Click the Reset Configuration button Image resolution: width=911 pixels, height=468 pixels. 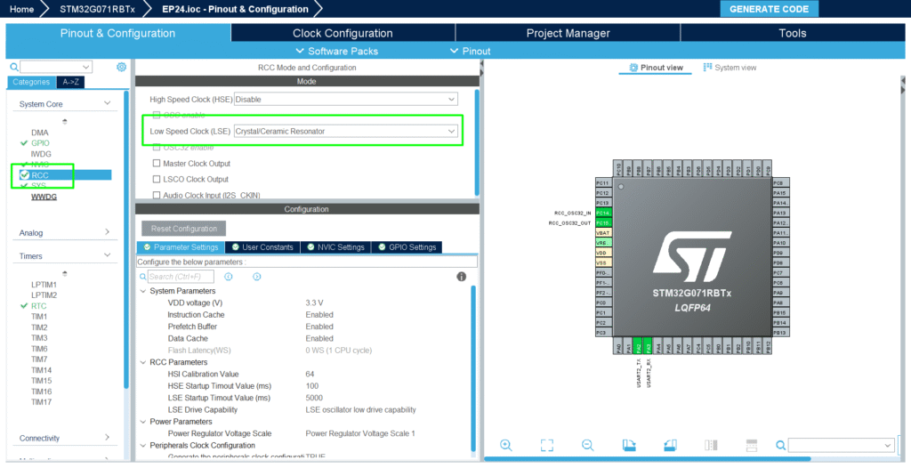184,229
